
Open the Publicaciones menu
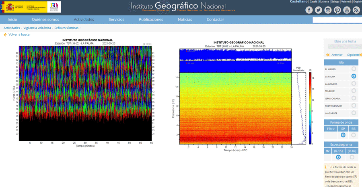pos(151,20)
